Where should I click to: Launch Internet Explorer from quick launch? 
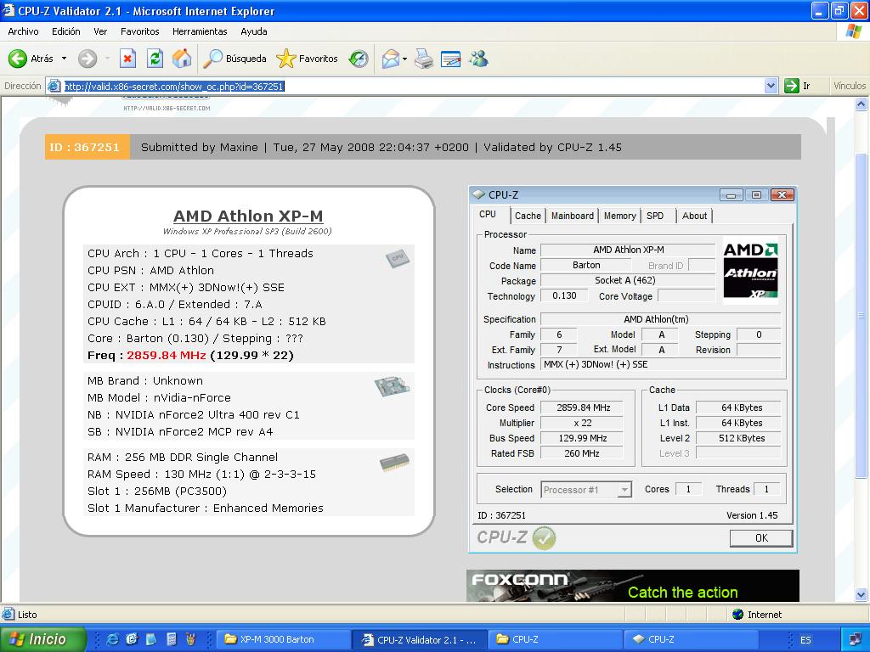[x=112, y=639]
